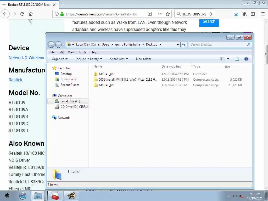Open the Start menu apple icon on taskbar
The width and height of the screenshot is (268, 201).
click(7, 195)
